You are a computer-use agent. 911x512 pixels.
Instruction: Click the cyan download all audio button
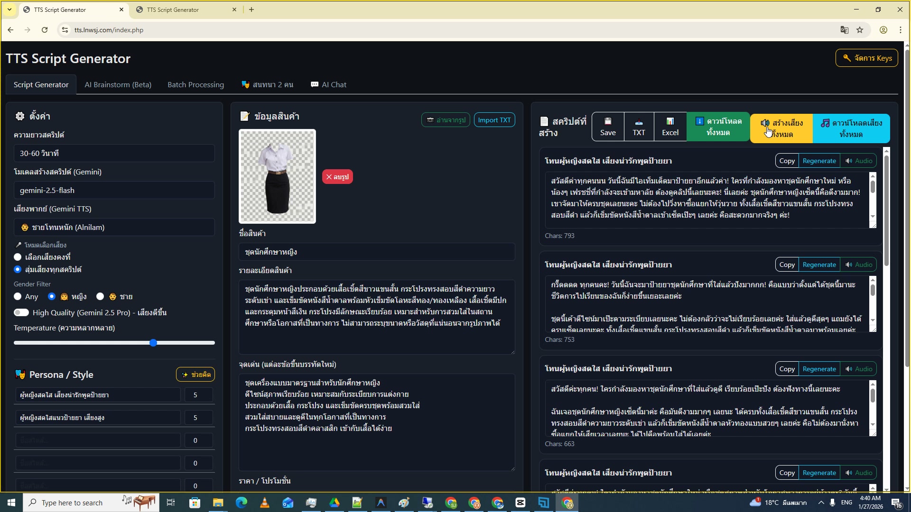(851, 128)
